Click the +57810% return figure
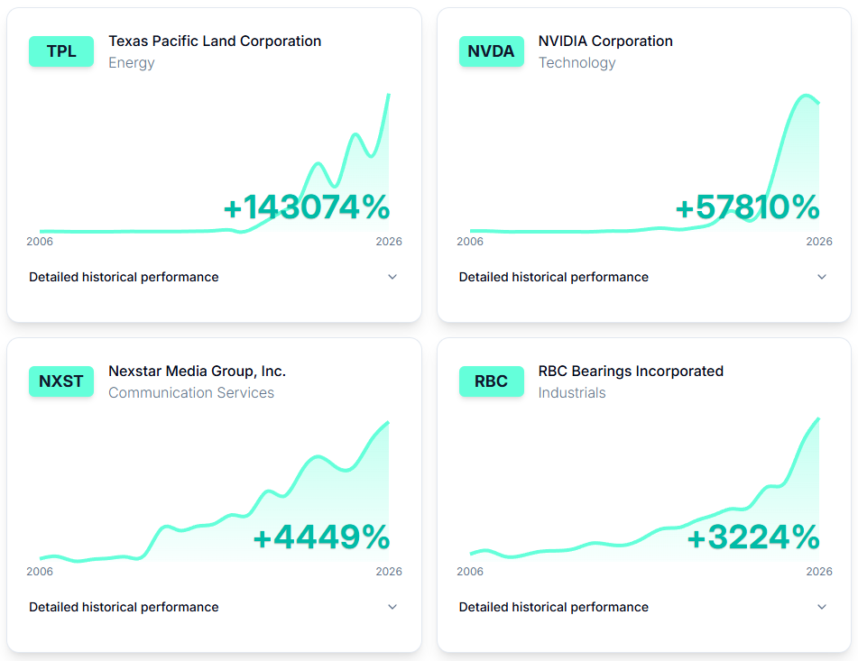 pos(747,207)
